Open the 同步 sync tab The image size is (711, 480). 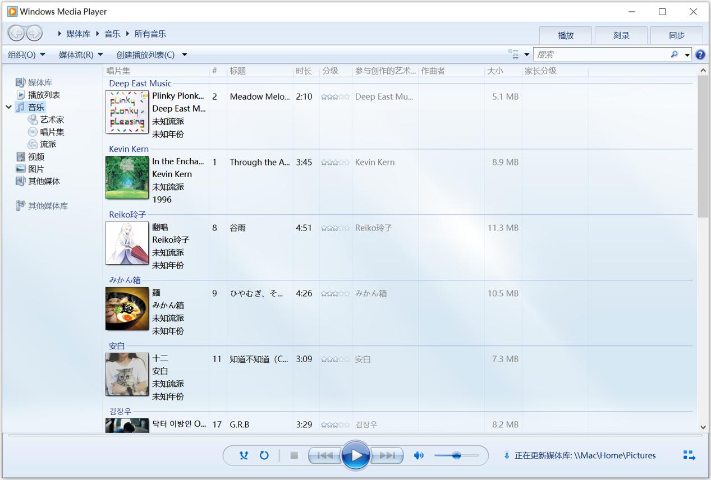[x=677, y=35]
